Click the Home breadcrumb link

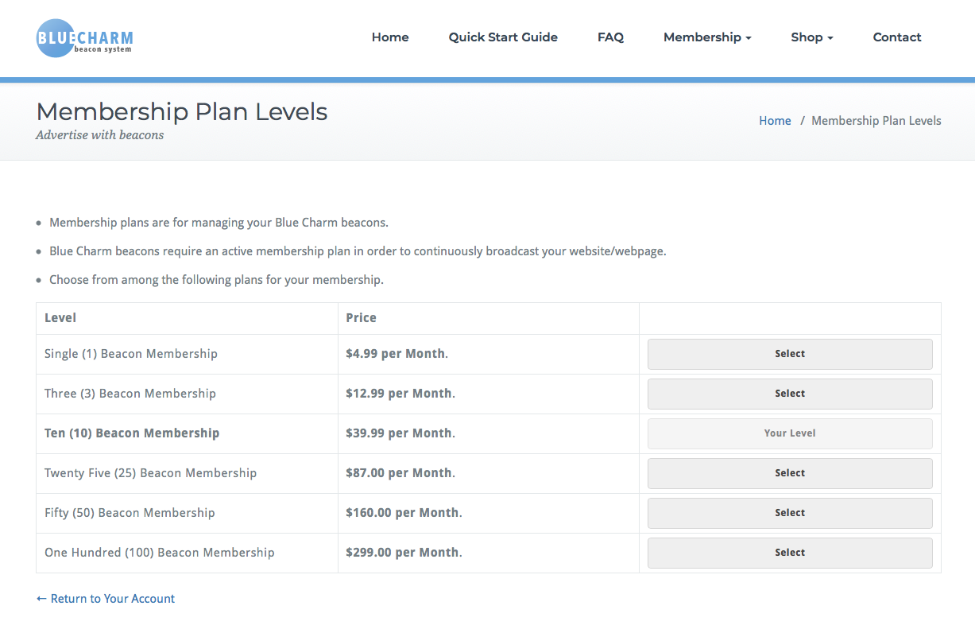775,121
